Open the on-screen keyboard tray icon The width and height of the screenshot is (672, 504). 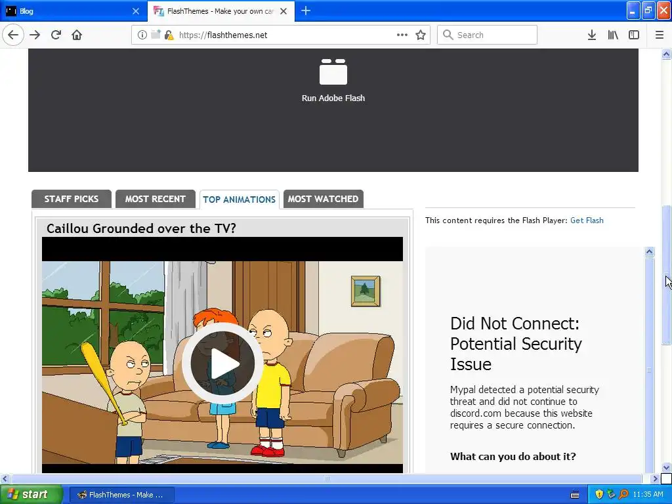[x=575, y=495]
